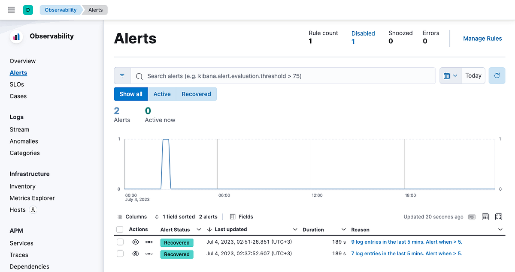Open the calendar icon in the date picker

pos(448,76)
